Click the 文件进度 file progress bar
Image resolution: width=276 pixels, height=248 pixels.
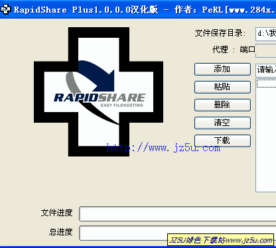coord(178,214)
